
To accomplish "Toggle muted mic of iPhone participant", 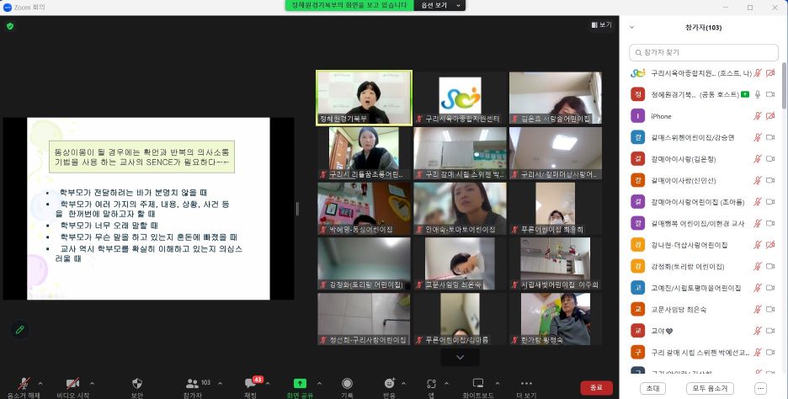I will [x=758, y=116].
